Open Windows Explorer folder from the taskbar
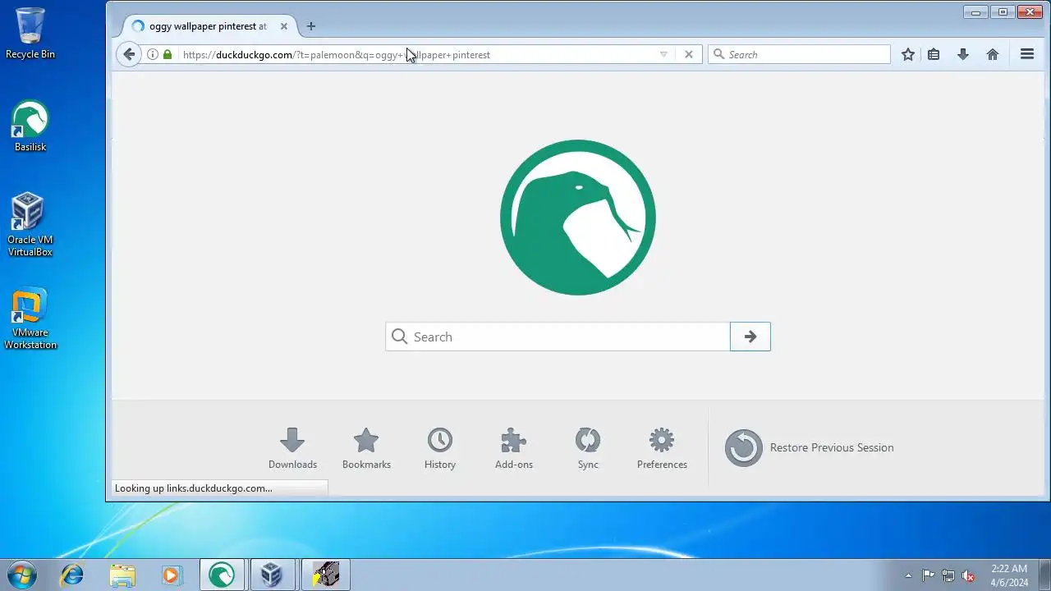This screenshot has height=591, width=1051. pyautogui.click(x=122, y=575)
